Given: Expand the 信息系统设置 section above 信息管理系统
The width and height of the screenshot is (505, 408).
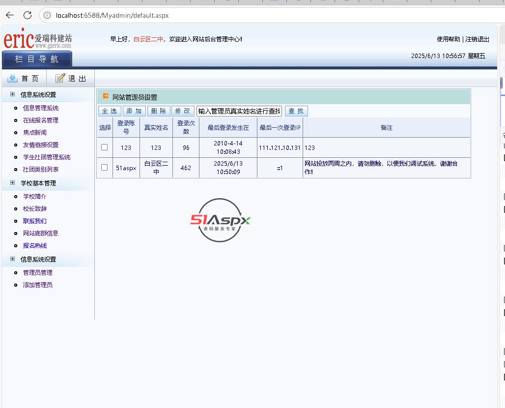Looking at the screenshot, I should click(x=13, y=94).
